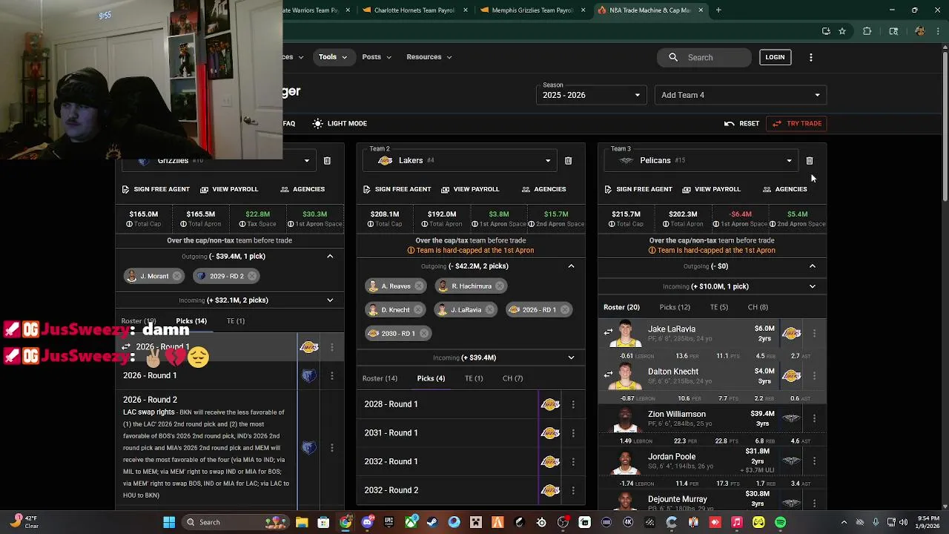Open a new browser tab with plus
Image resolution: width=949 pixels, height=534 pixels.
tap(718, 10)
